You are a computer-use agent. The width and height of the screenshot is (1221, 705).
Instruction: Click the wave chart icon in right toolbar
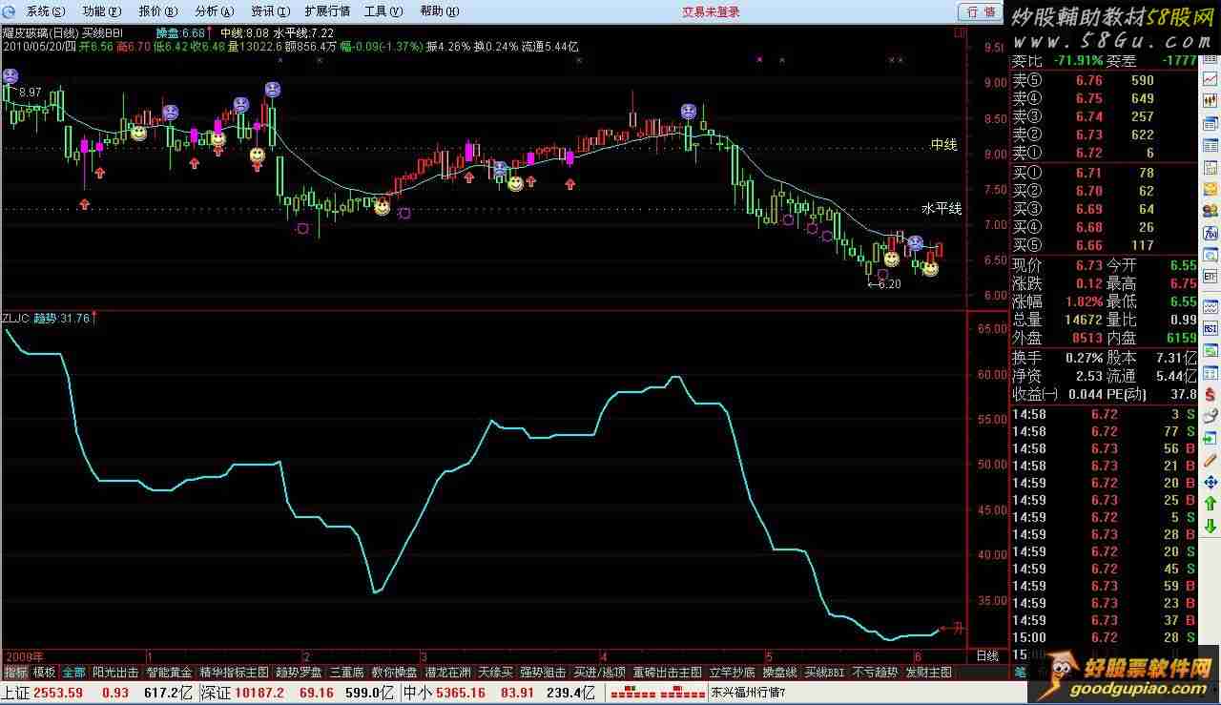pyautogui.click(x=1210, y=307)
